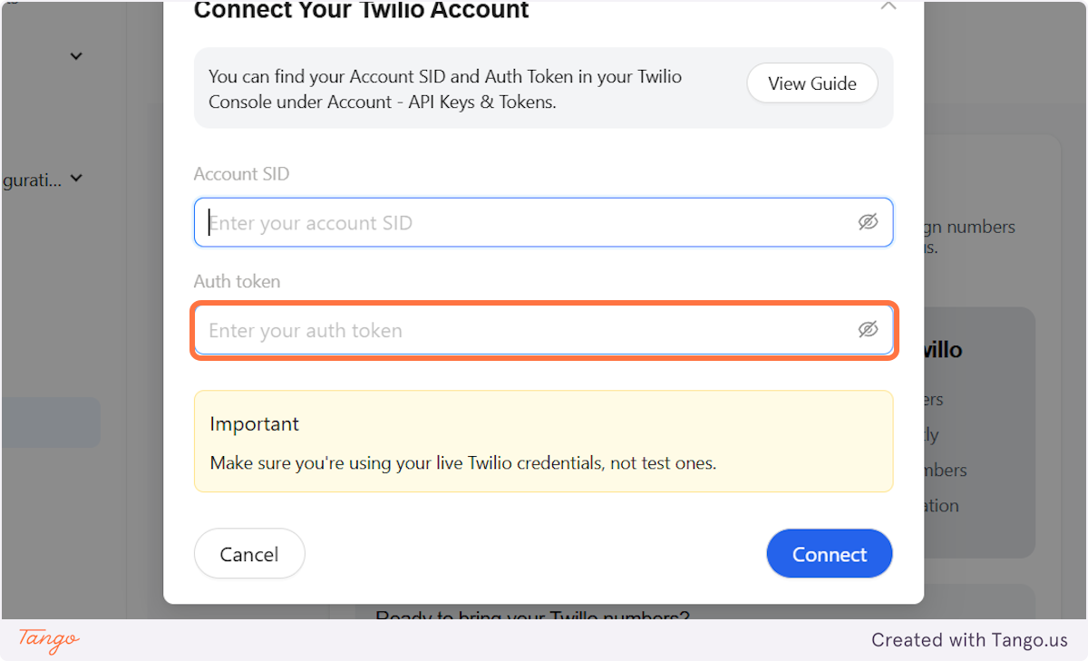Focus the Account SID input field

pos(543,222)
